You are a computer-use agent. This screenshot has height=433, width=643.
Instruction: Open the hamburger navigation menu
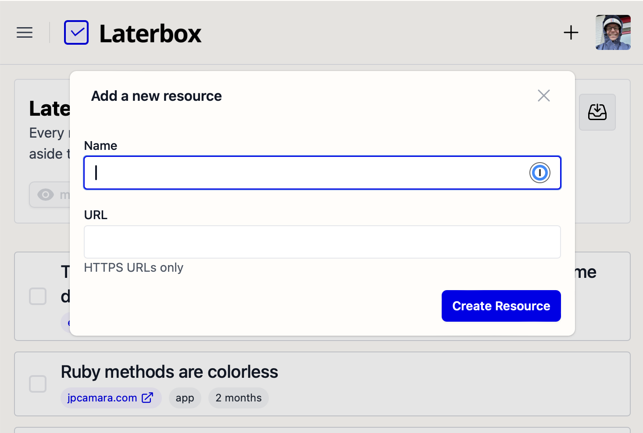(25, 32)
